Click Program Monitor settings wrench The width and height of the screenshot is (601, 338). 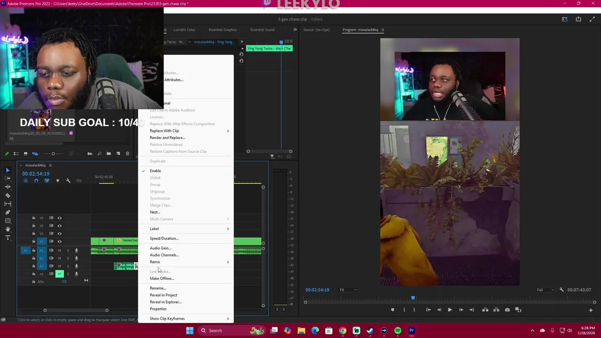[562, 290]
